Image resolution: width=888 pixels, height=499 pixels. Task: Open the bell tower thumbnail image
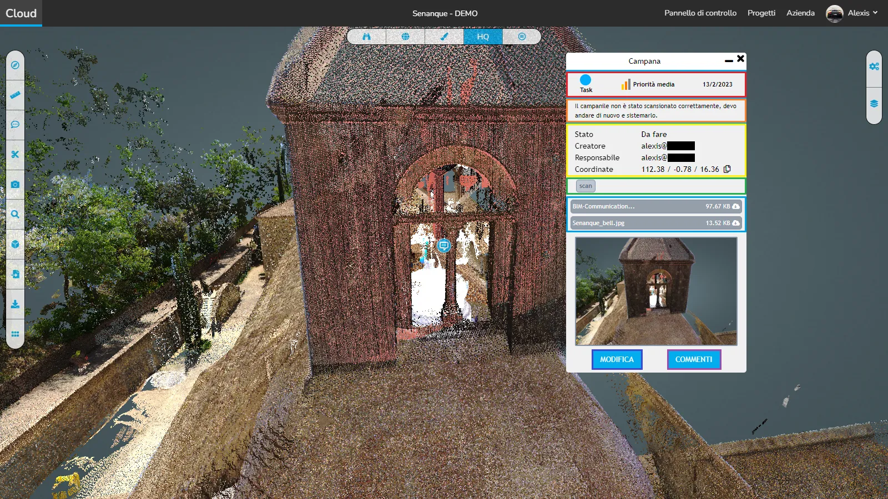pyautogui.click(x=656, y=291)
